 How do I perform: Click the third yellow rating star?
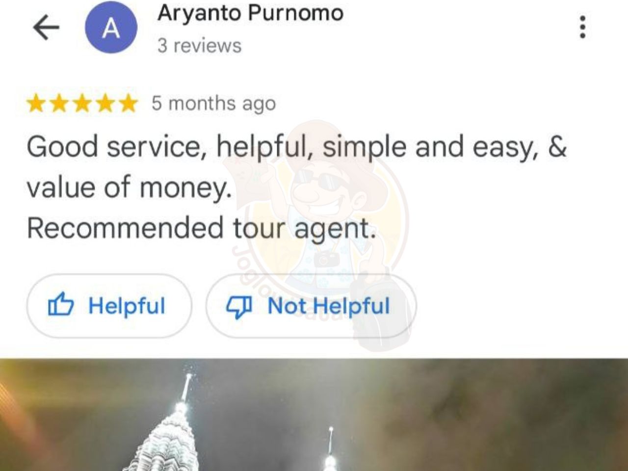[x=82, y=104]
